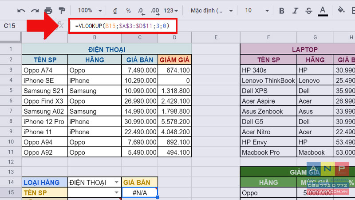Select price cell 7.490.000
The image size is (355, 200).
(140, 70)
